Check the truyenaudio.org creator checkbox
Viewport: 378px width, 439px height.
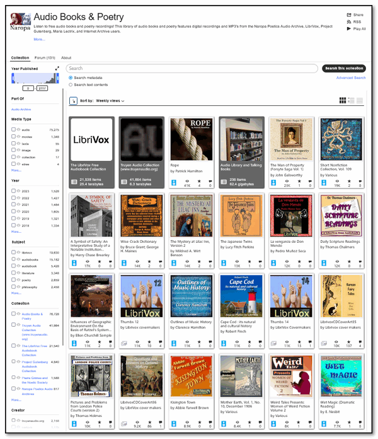tap(13, 420)
